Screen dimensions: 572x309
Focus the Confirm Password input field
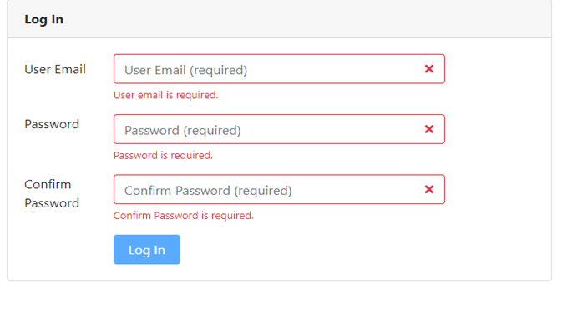click(279, 189)
